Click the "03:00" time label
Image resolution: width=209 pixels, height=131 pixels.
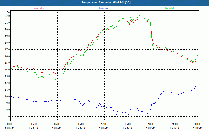[x=33, y=124]
